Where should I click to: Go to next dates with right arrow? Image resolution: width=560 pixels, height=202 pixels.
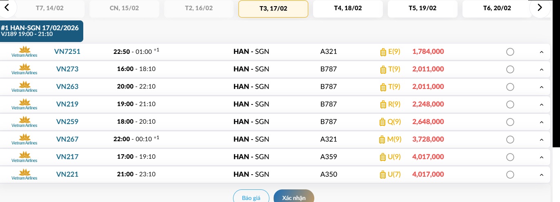[x=540, y=7]
